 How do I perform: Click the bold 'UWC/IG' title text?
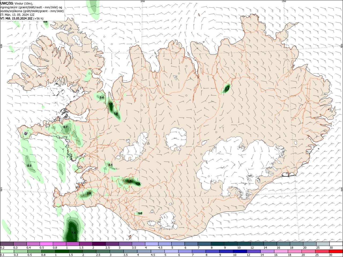[x=6, y=3]
